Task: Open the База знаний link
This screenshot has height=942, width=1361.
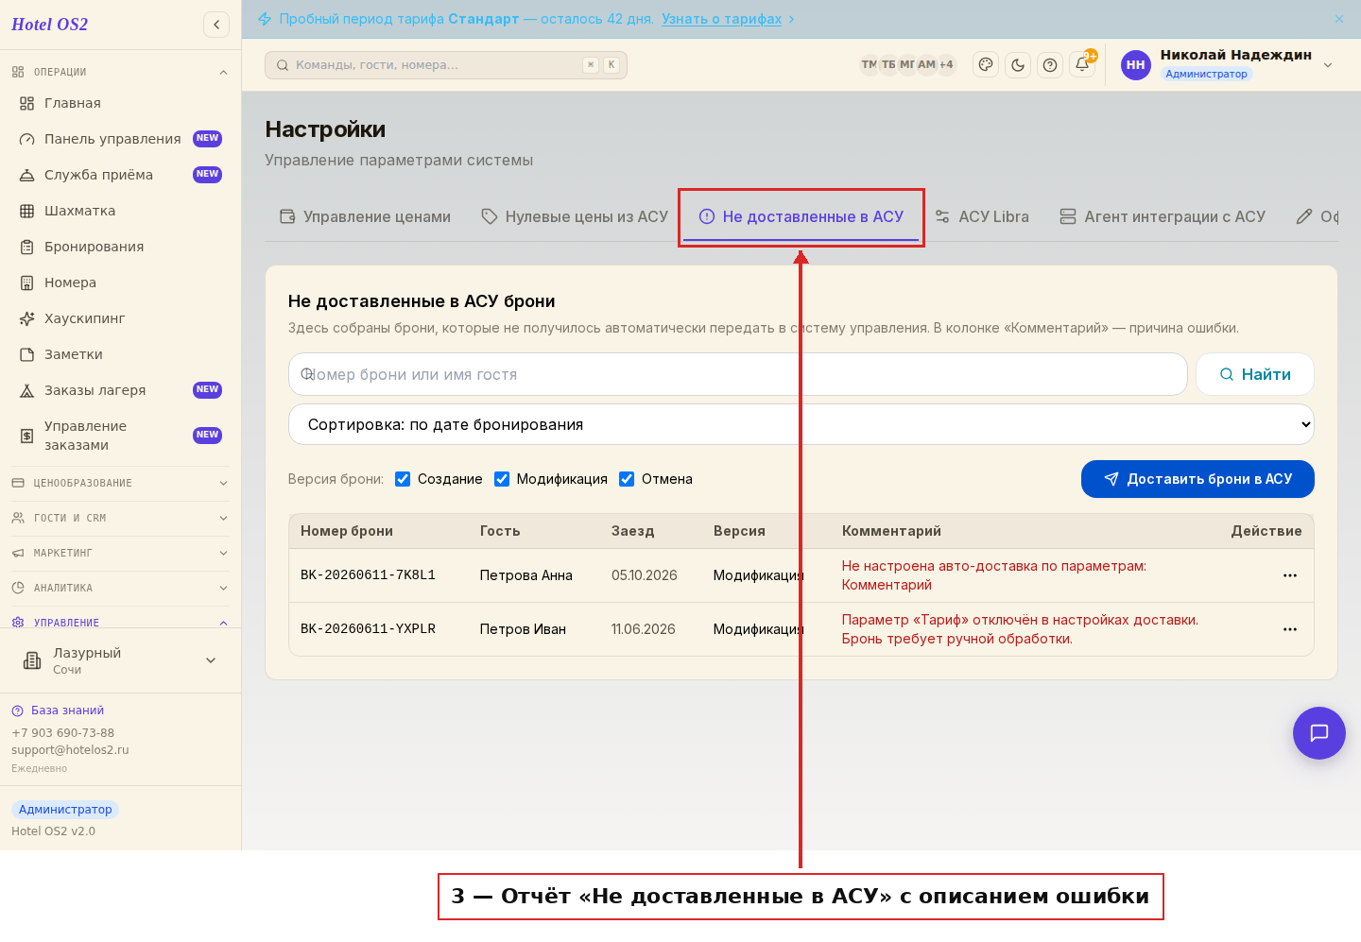Action: tap(58, 711)
